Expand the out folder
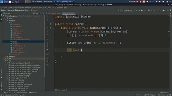Viewport: 172px width, 96px height. (5, 59)
